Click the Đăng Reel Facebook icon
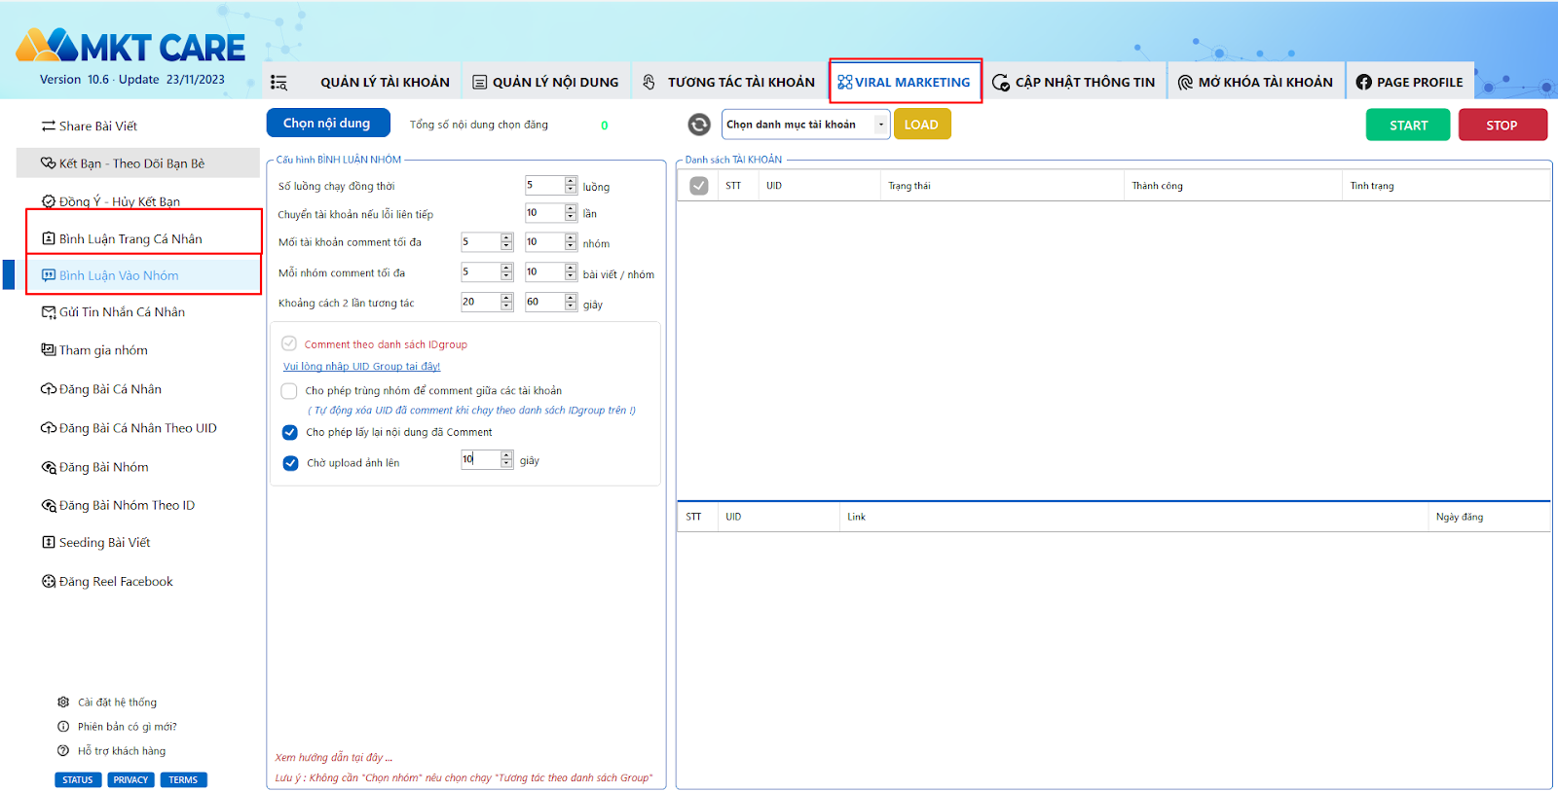Screen dimensions: 1558x792 (x=48, y=581)
